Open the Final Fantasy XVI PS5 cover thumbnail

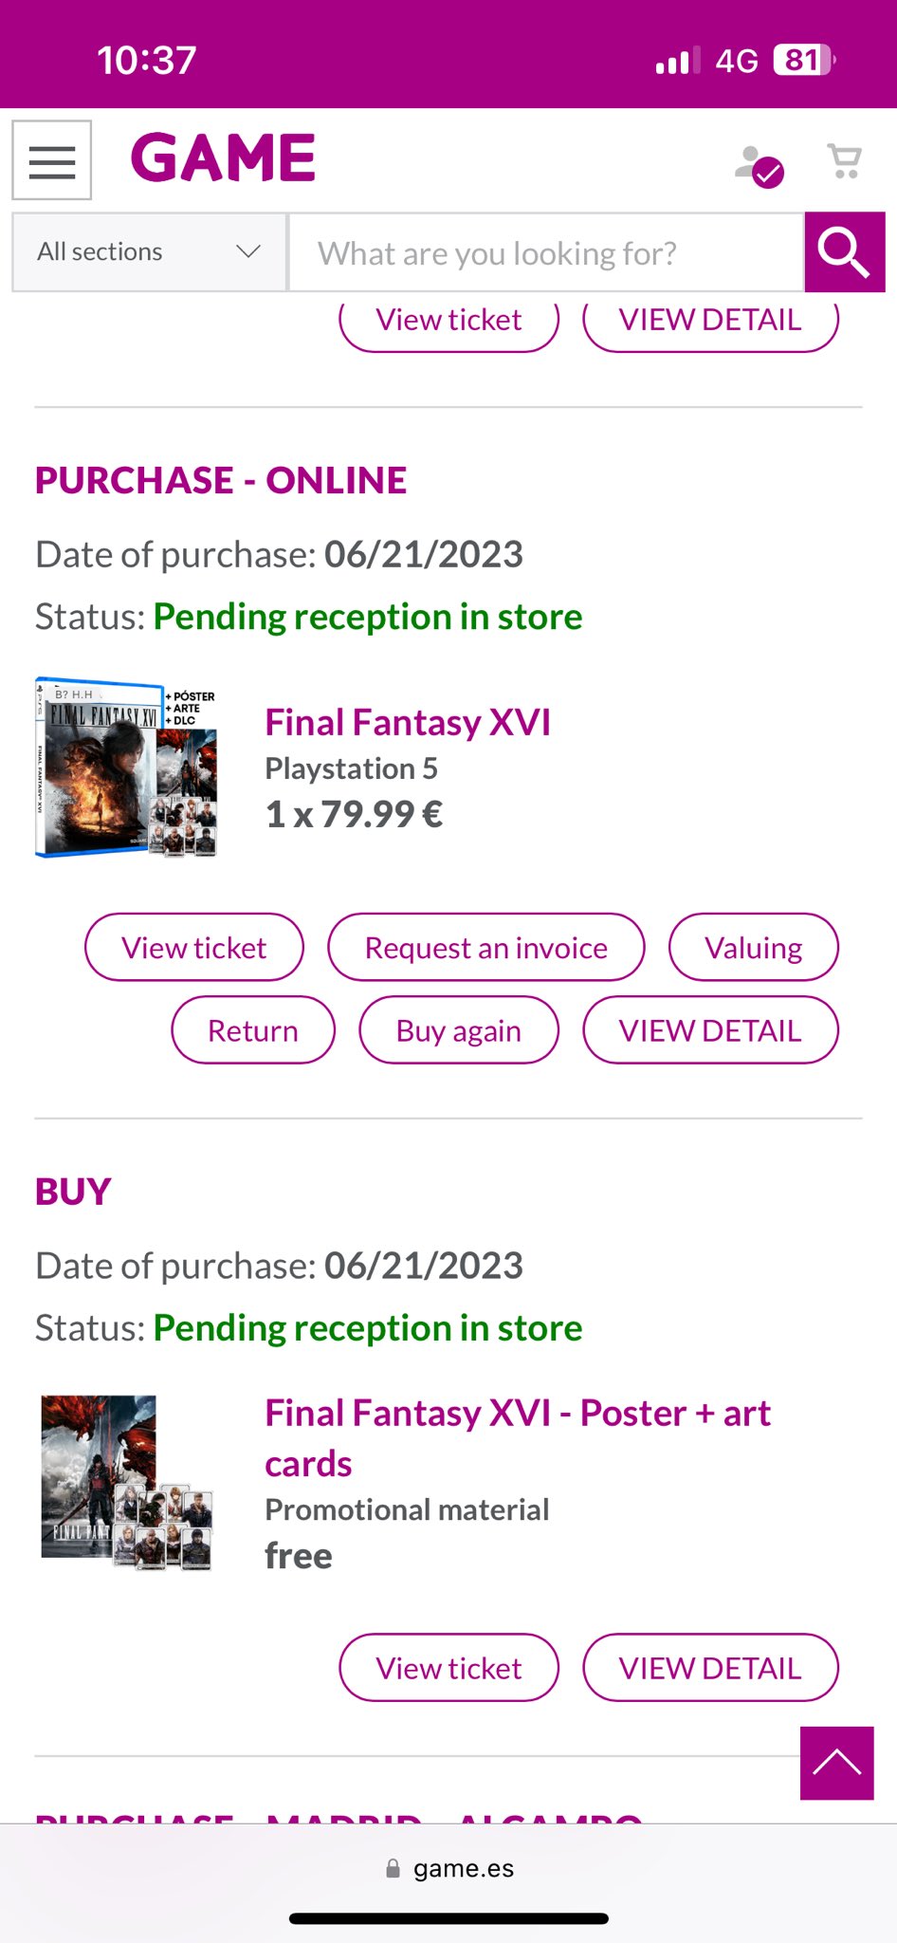tap(126, 768)
